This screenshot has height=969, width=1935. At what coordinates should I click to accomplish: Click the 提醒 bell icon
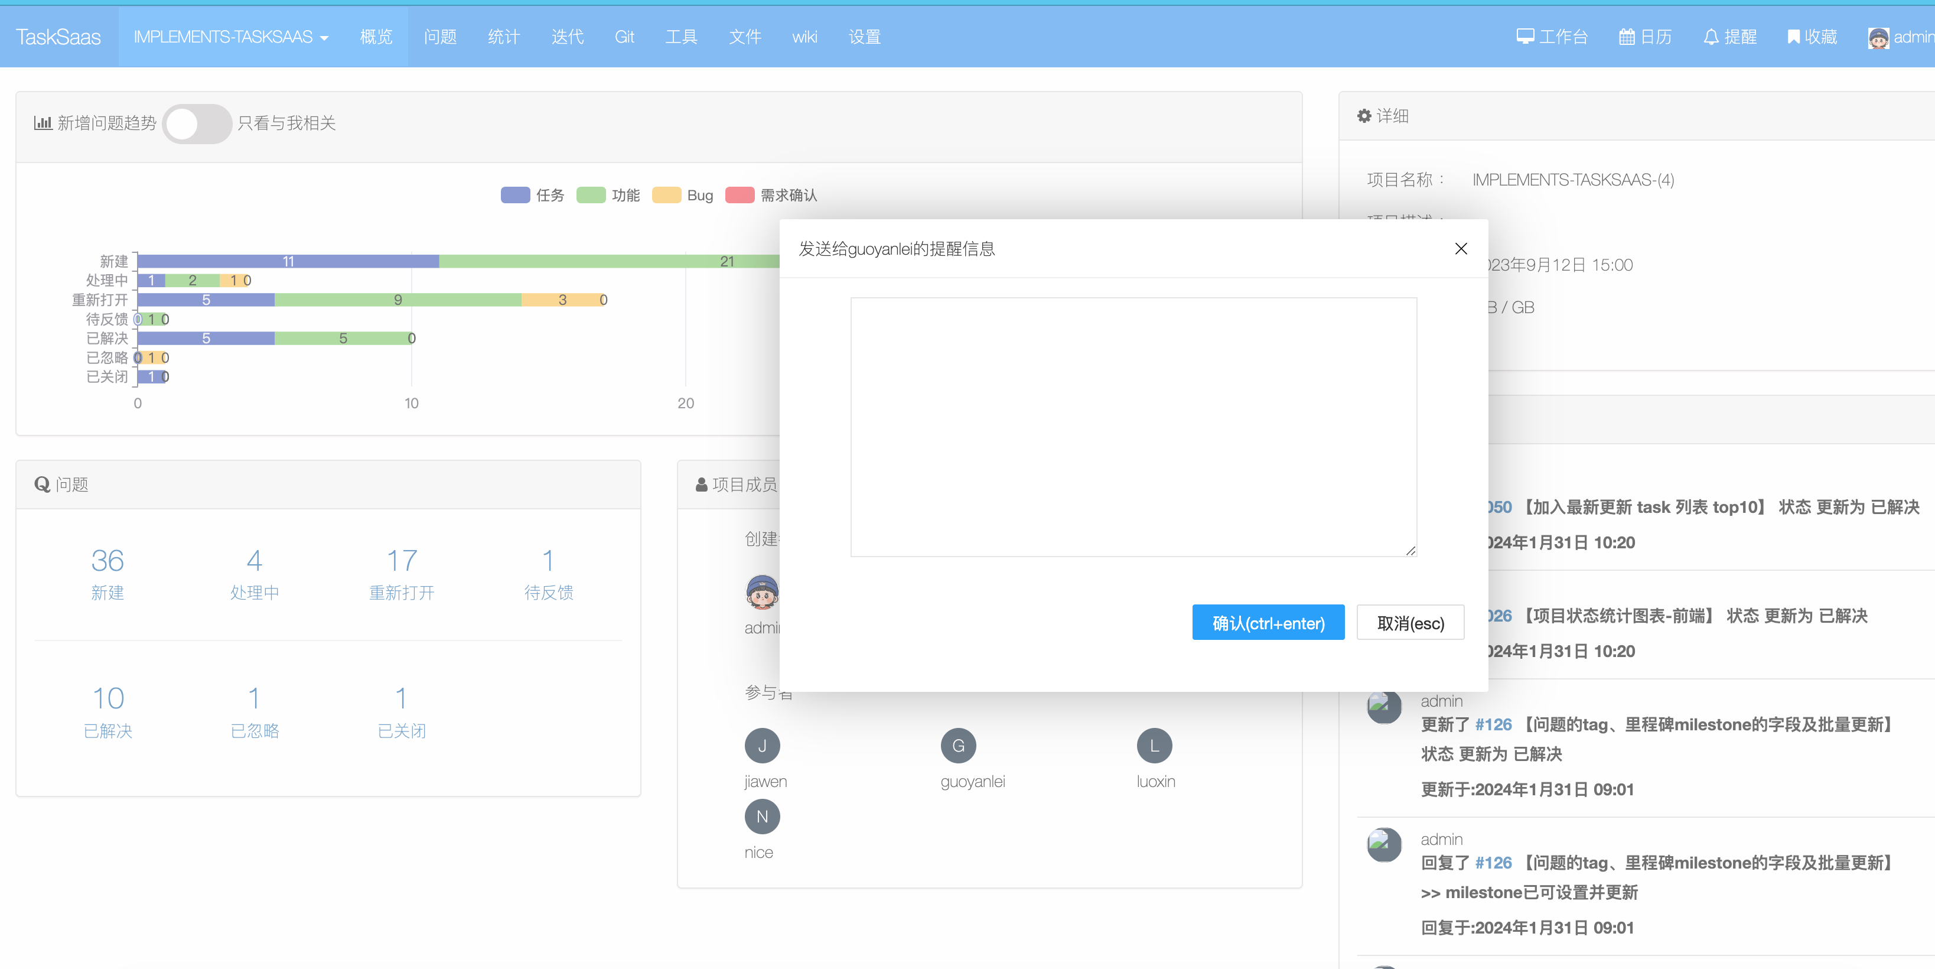point(1711,36)
